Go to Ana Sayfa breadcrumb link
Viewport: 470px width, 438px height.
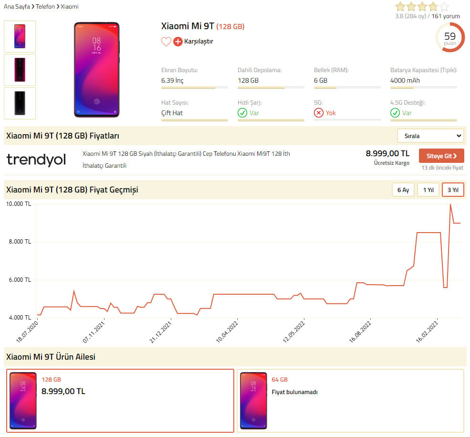coord(17,7)
